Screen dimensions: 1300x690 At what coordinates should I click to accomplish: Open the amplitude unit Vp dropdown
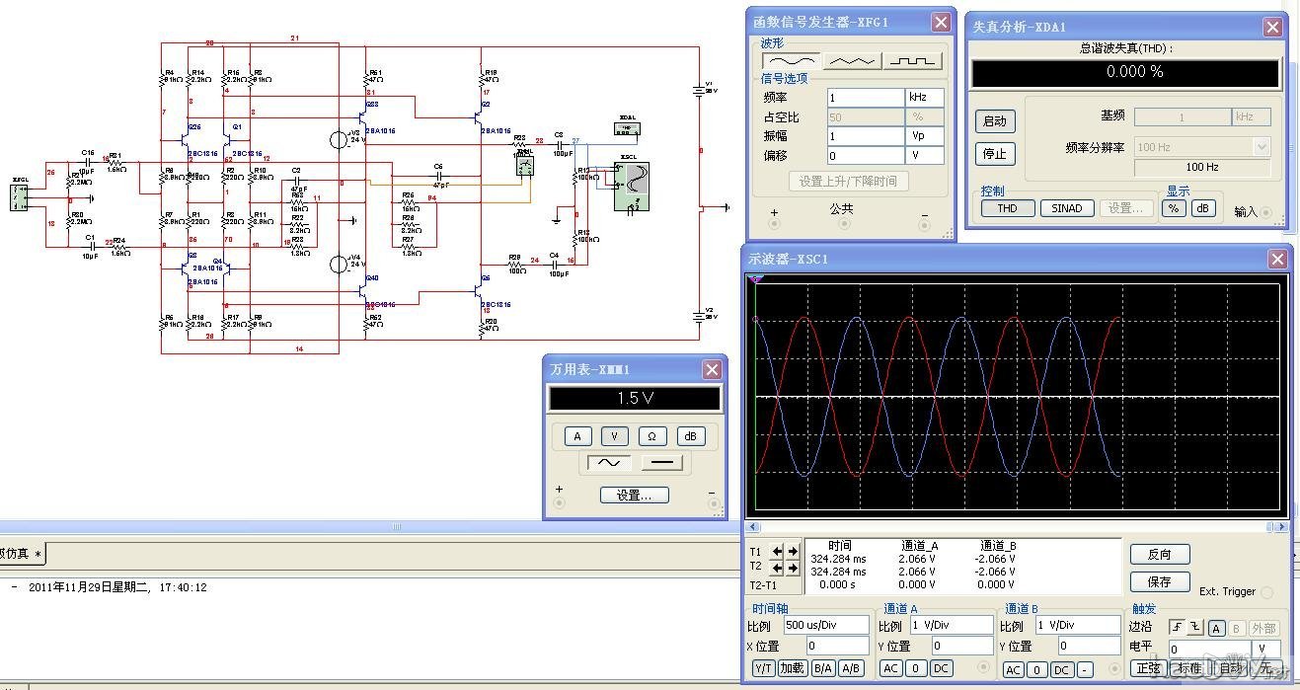click(925, 136)
